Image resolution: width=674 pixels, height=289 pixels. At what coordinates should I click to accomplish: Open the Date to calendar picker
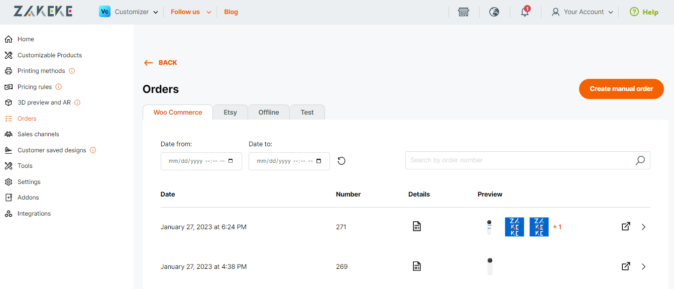tap(318, 161)
